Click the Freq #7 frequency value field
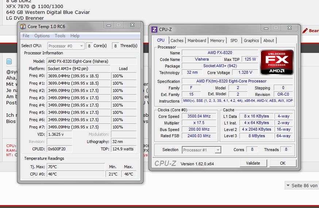This screenshot has width=319, height=208. click(x=78, y=127)
